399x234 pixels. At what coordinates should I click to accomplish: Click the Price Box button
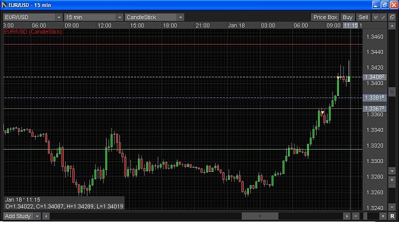tap(325, 17)
